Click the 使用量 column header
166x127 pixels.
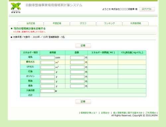(x=53, y=53)
